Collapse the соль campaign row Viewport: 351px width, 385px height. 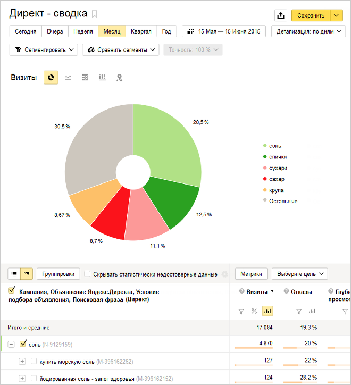click(11, 344)
